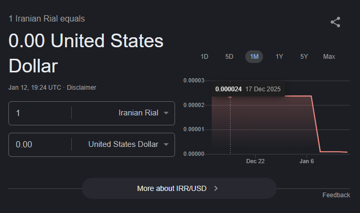Click the Iranian Rial amount field

[x=40, y=113]
